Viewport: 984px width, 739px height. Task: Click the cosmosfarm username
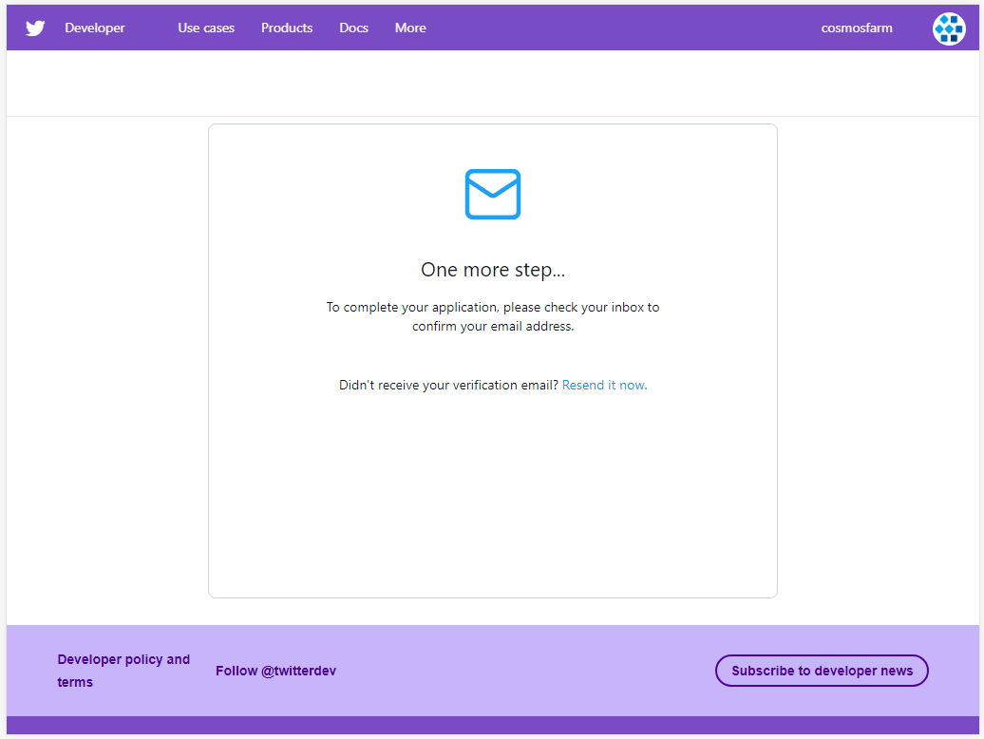click(857, 28)
